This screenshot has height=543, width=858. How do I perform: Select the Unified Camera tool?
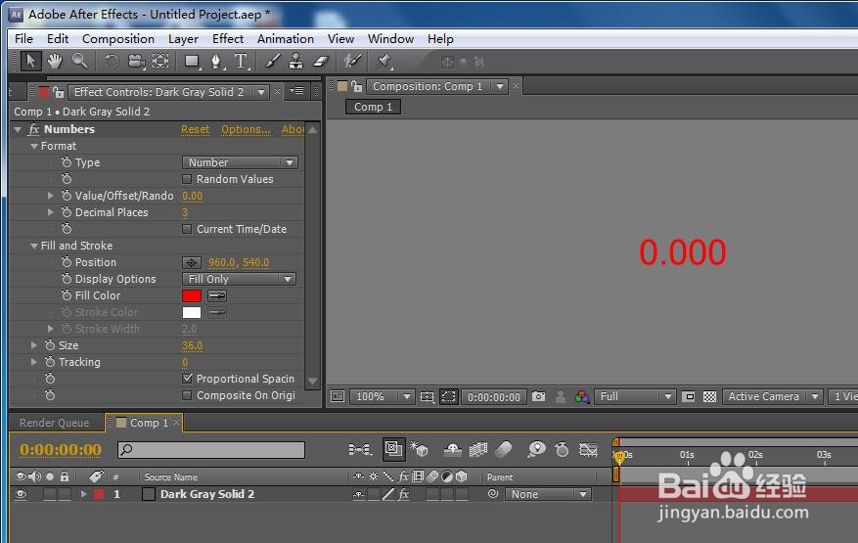[x=136, y=62]
